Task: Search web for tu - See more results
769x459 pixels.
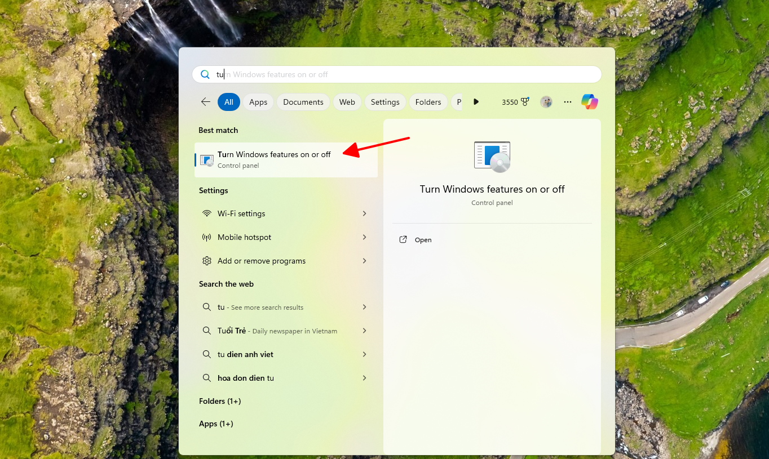Action: click(286, 307)
